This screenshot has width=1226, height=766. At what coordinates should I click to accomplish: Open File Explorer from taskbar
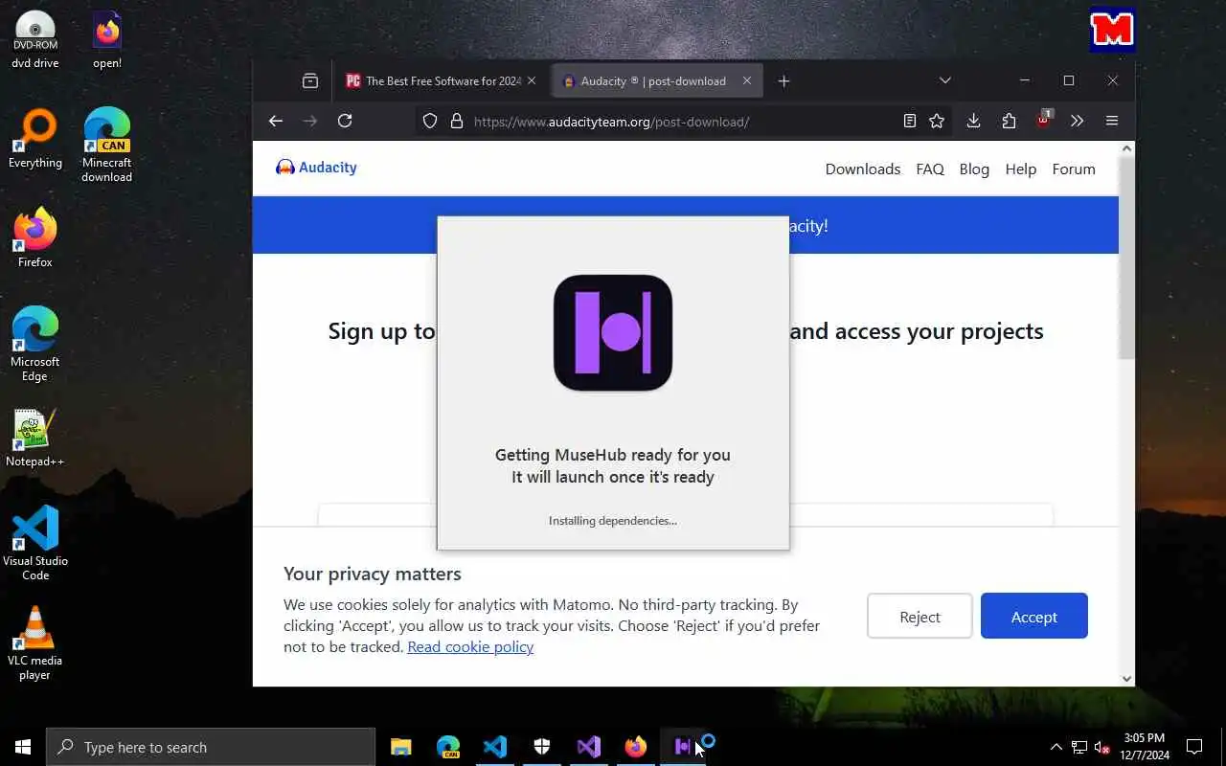click(x=401, y=747)
